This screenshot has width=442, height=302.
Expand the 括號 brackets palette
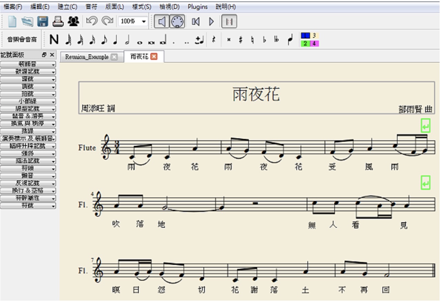click(x=28, y=131)
